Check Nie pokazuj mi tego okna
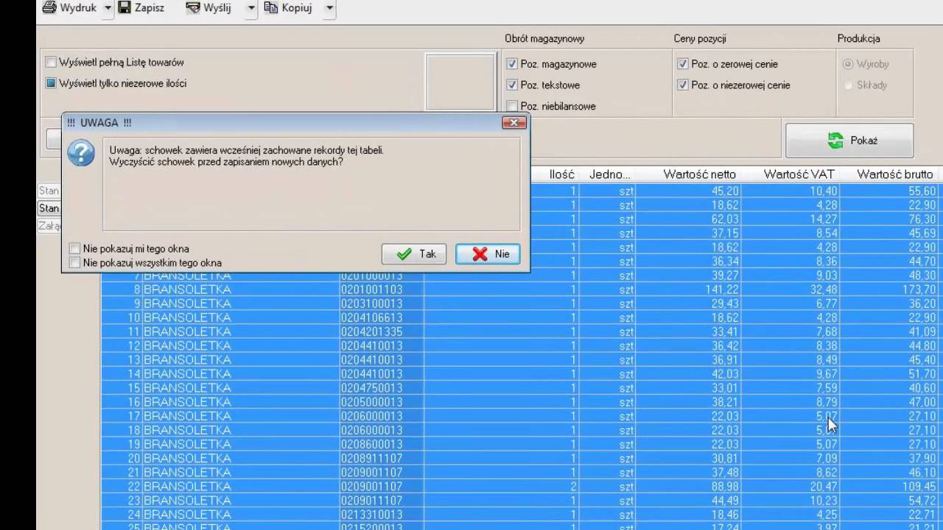The height and width of the screenshot is (530, 943). coord(74,249)
